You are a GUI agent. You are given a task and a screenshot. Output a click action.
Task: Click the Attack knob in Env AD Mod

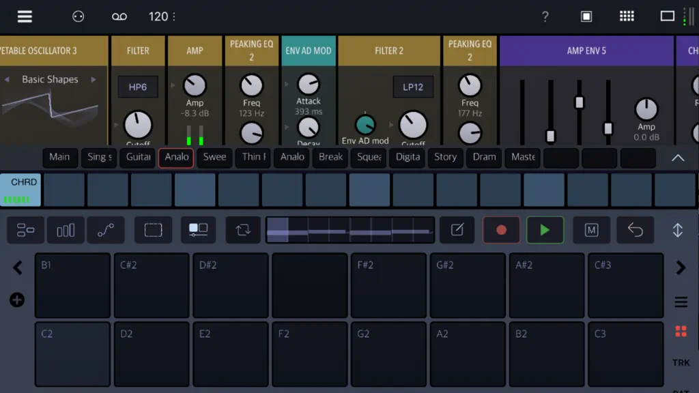pos(308,85)
